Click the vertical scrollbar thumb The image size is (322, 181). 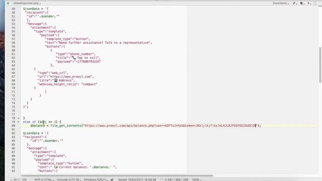pyautogui.click(x=320, y=65)
